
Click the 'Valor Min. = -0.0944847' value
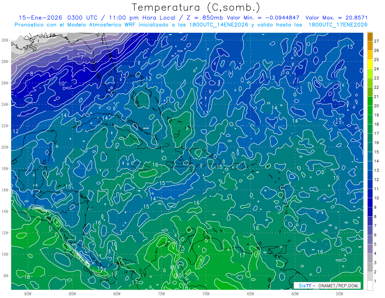[264, 18]
